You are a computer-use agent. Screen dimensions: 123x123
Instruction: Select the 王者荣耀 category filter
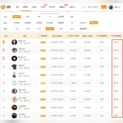[x=39, y=23]
